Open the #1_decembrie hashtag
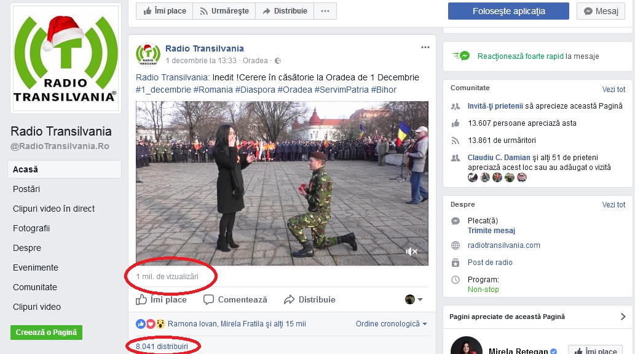Screen dimensions: 635x354 point(163,90)
